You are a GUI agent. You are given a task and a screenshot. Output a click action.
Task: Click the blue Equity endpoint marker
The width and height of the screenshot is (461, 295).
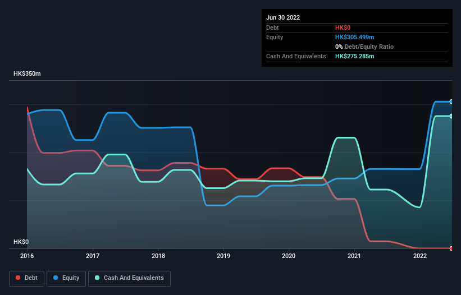pos(451,102)
